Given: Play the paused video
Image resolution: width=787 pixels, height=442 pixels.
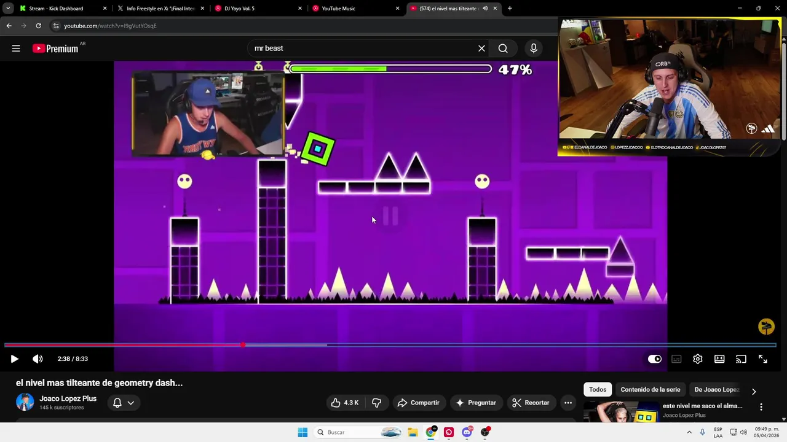Looking at the screenshot, I should pos(14,359).
